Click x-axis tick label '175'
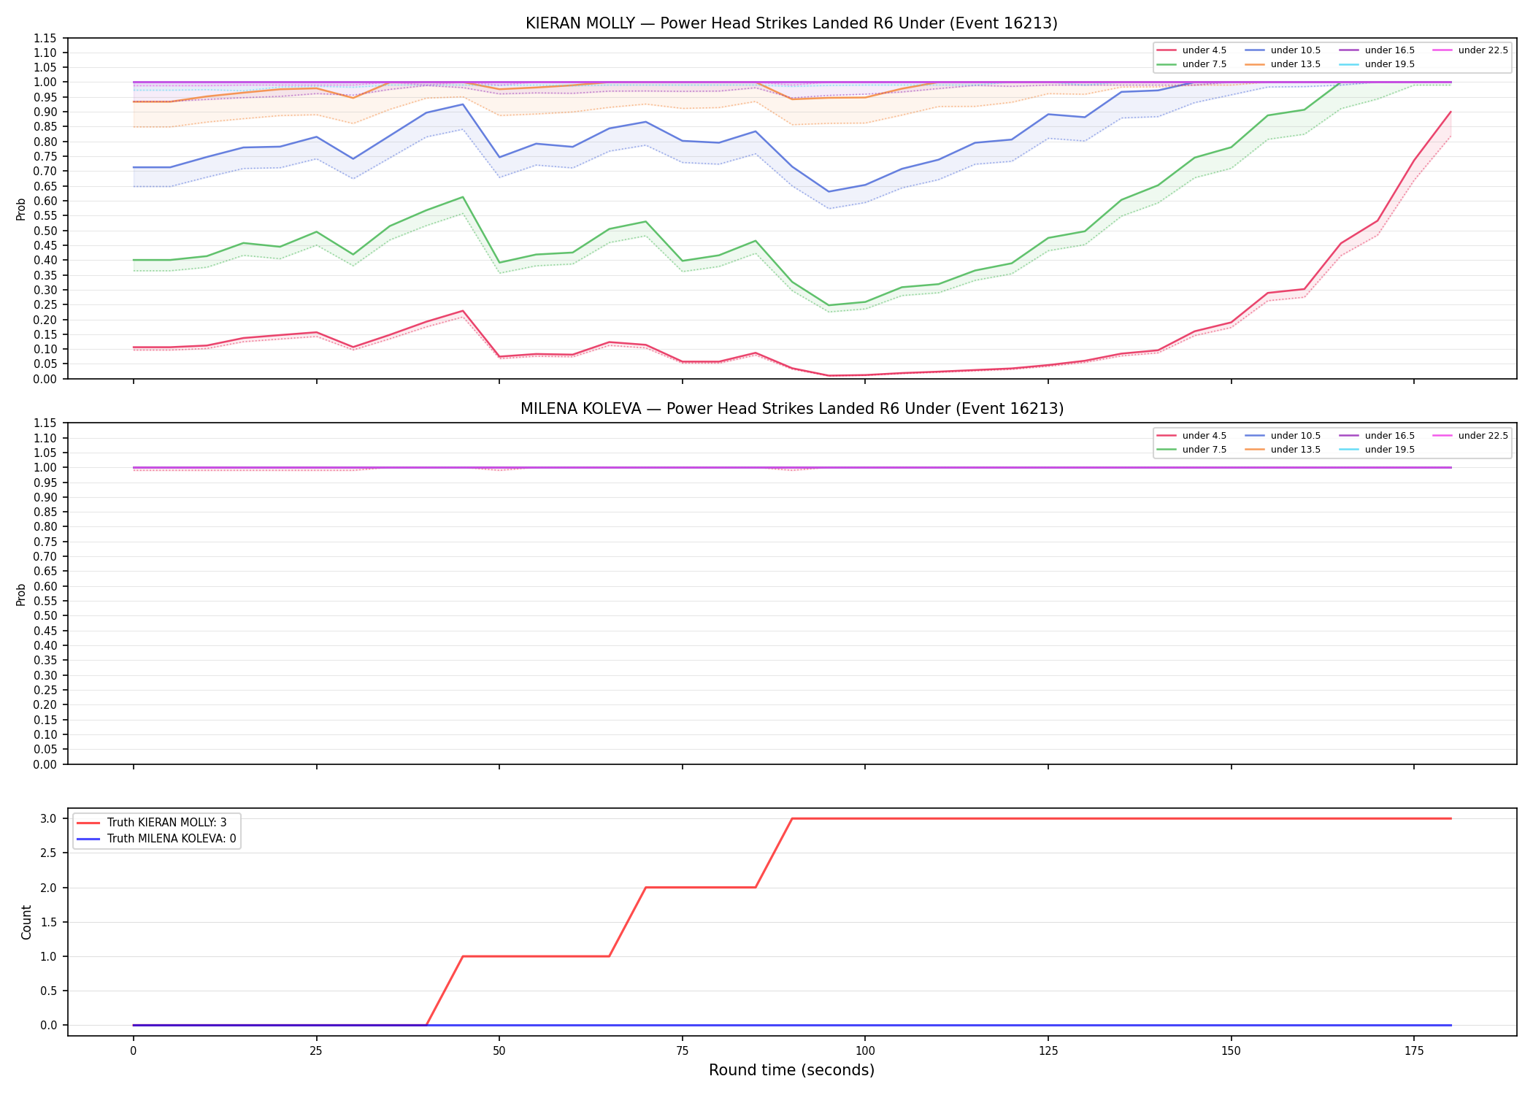The width and height of the screenshot is (1533, 1095). click(x=1414, y=1051)
